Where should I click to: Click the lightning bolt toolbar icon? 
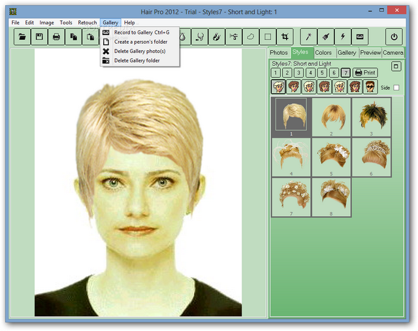[x=342, y=37]
